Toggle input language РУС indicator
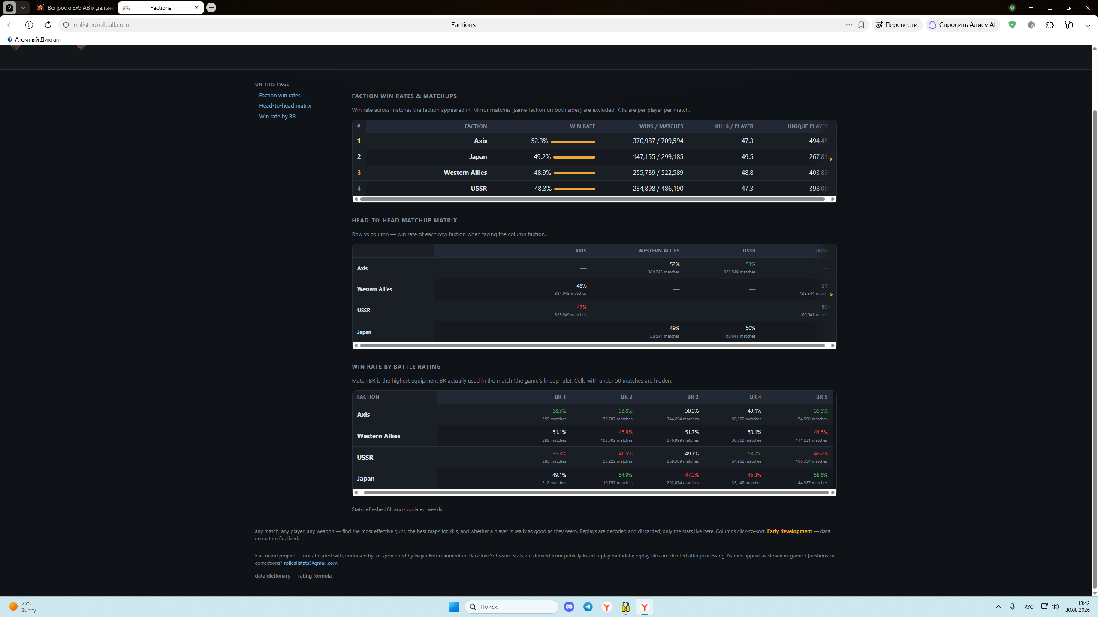 [x=1028, y=607]
